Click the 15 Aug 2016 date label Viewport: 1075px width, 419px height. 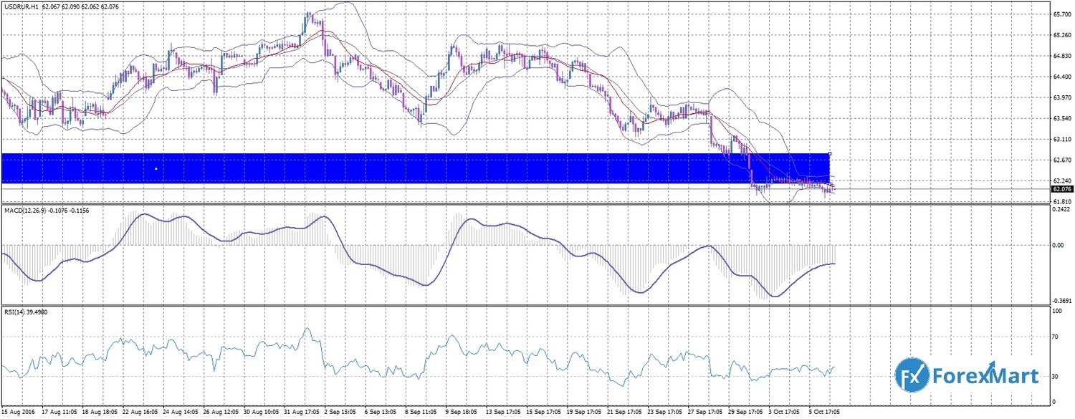click(x=18, y=413)
